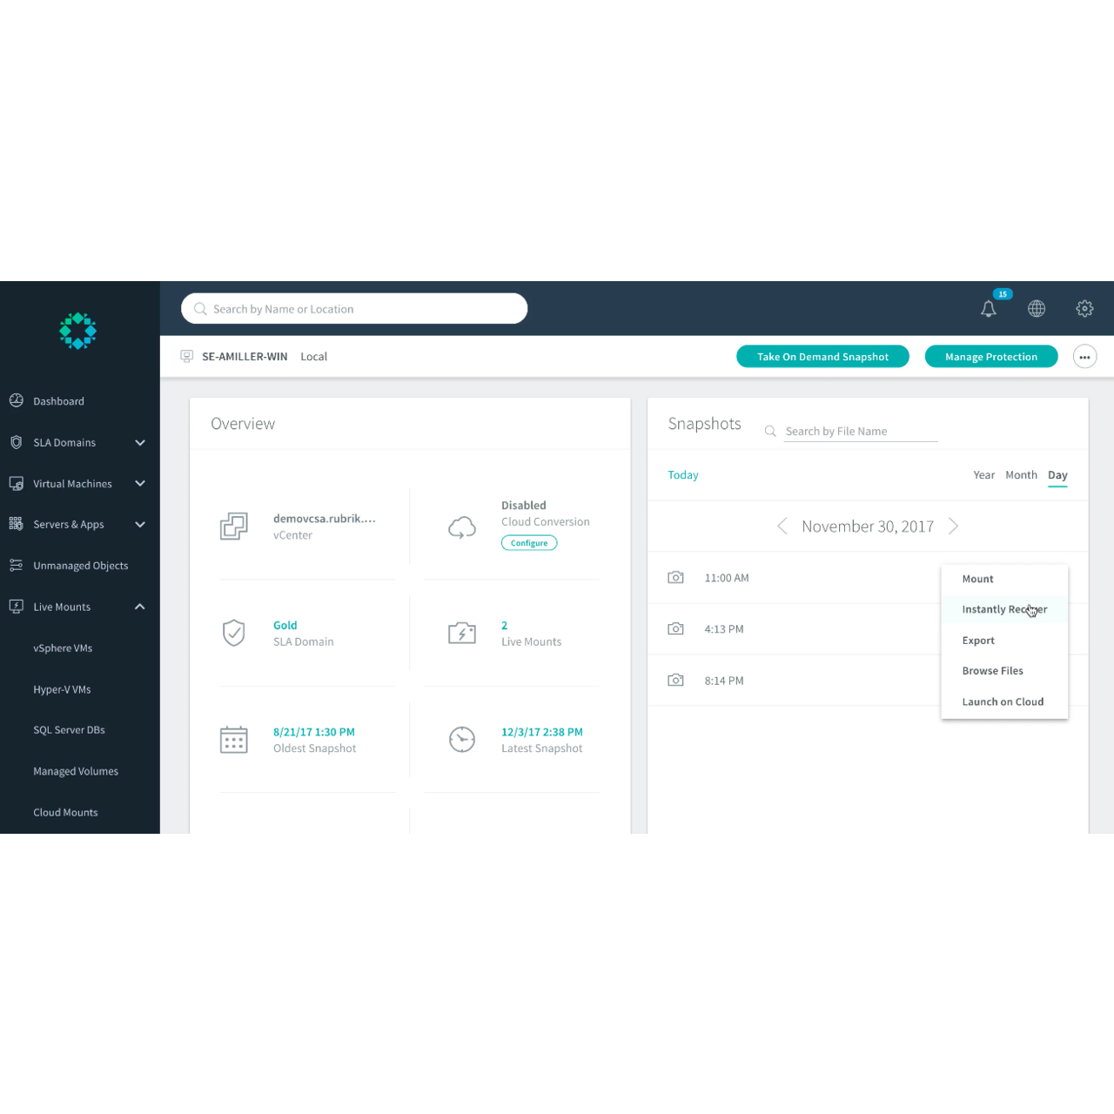The width and height of the screenshot is (1114, 1114).
Task: Open the Dashboard from the sidebar
Action: pos(58,400)
